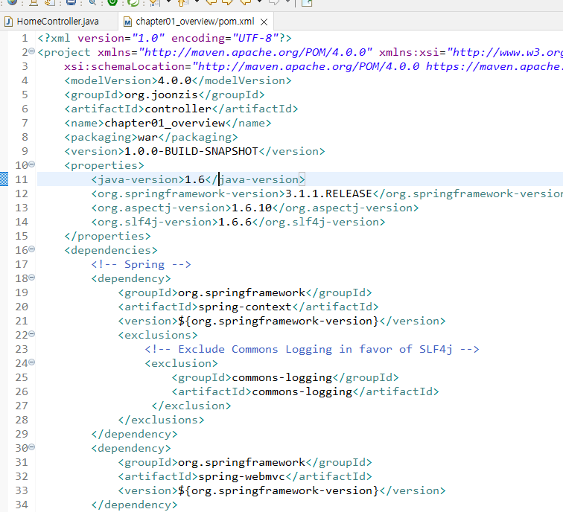Image resolution: width=563 pixels, height=512 pixels.
Task: Click the artifactId value spring-webmvc
Action: [241, 476]
